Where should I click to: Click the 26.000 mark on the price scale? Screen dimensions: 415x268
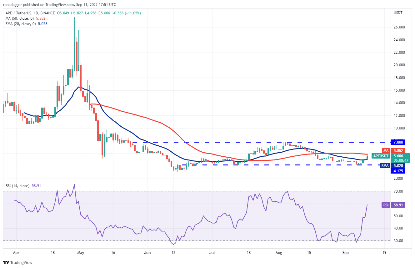click(x=400, y=27)
